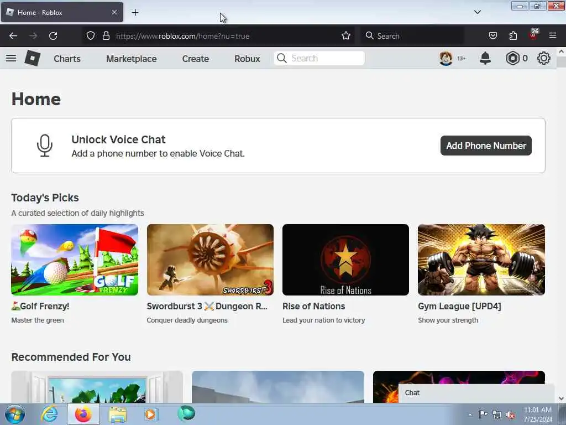The height and width of the screenshot is (425, 566).
Task: Click the Firefox search box
Action: (412, 36)
